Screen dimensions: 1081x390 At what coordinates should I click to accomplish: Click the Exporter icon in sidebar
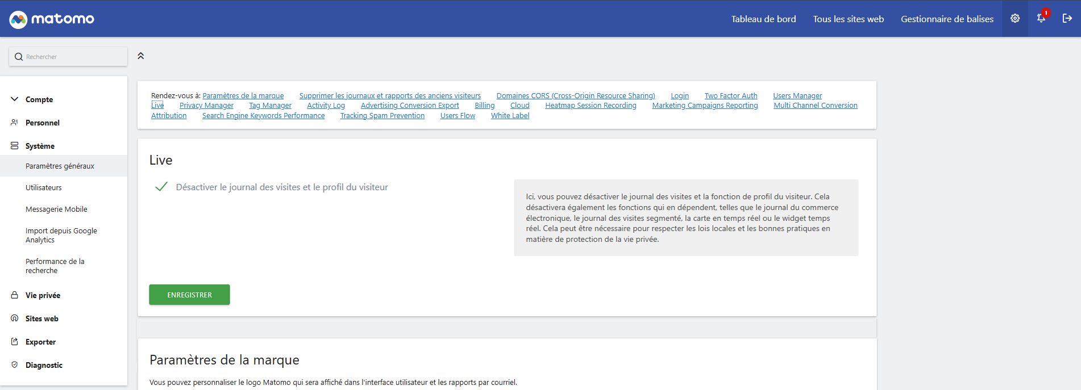click(15, 342)
